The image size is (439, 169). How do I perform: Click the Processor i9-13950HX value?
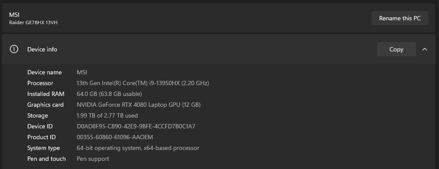click(x=143, y=83)
